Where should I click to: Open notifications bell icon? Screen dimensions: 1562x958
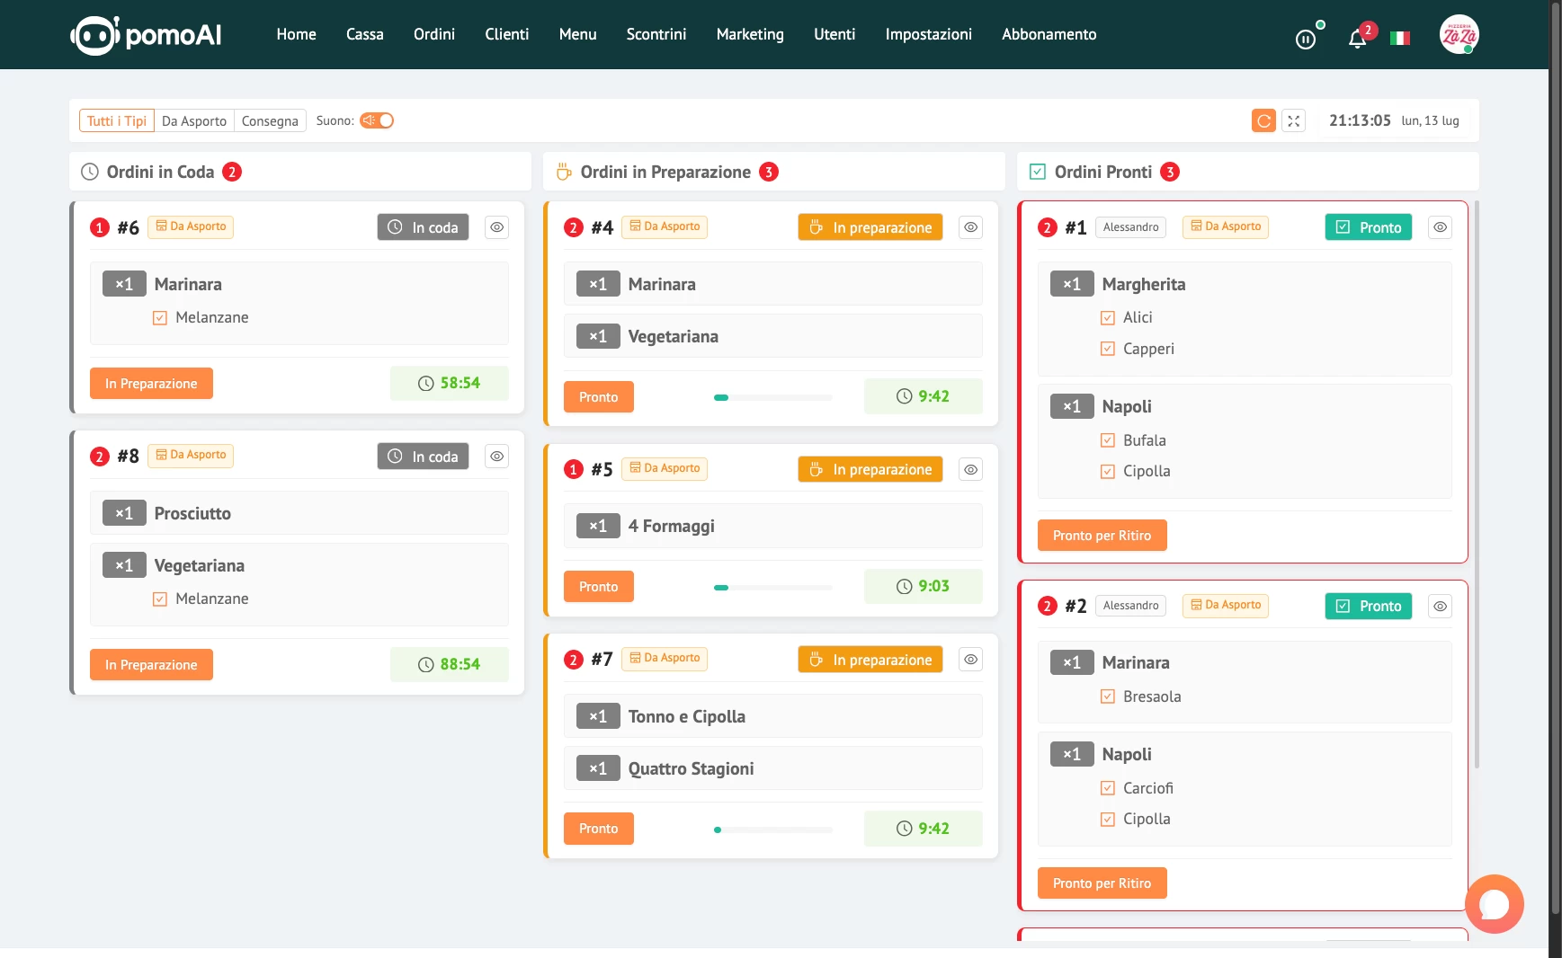point(1357,39)
